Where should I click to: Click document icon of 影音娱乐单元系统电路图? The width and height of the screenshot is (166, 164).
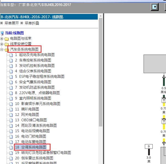pyautogui.click(x=11, y=104)
